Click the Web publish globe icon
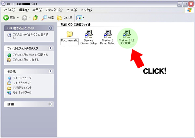The height and width of the screenshot is (138, 195). tap(9, 55)
